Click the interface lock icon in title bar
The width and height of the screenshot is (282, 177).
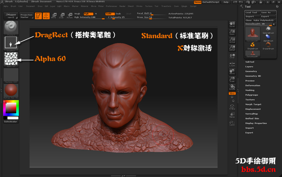point(261,2)
